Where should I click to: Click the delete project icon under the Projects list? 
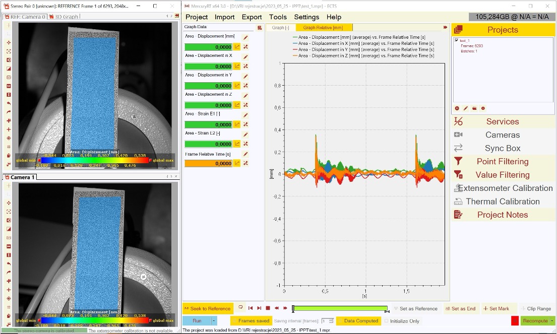point(483,108)
